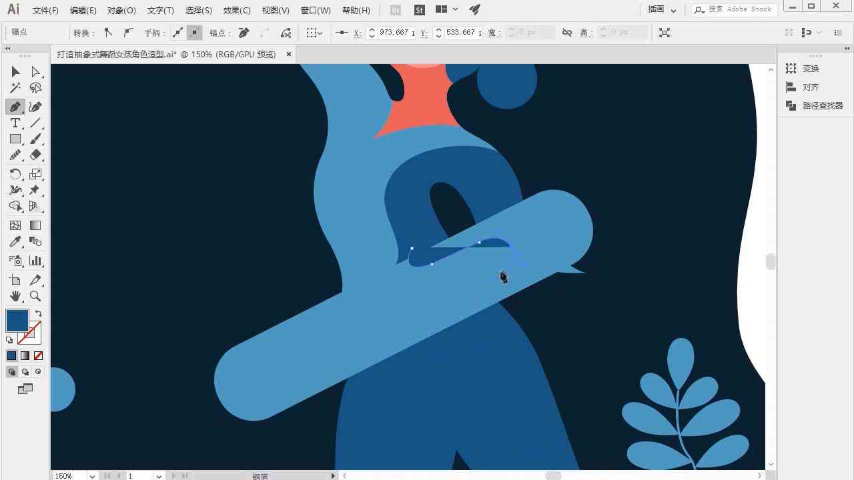
Task: Select the Paintbrush tool
Action: point(35,139)
